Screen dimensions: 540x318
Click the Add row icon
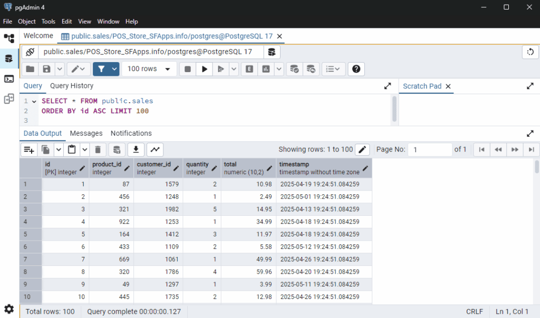(29, 150)
